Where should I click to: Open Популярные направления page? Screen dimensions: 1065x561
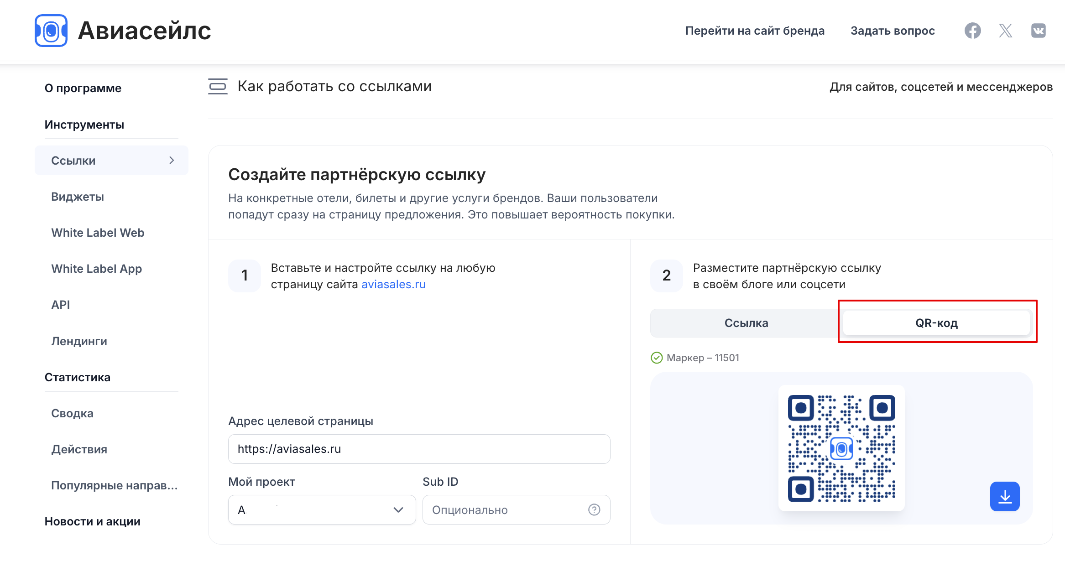click(115, 485)
